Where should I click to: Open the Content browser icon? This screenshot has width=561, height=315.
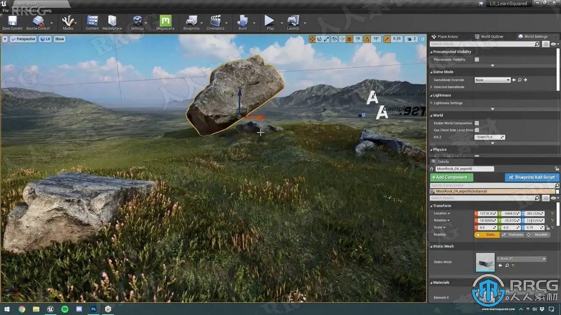(92, 21)
